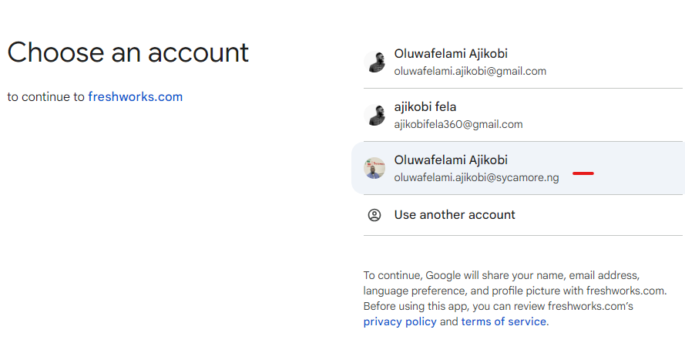Choose the ajikobifela360@gmail.com email address

(458, 125)
